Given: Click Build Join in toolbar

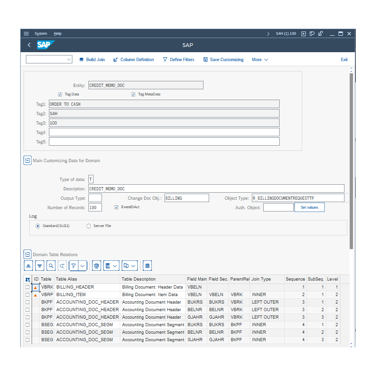Looking at the screenshot, I should (x=92, y=60).
